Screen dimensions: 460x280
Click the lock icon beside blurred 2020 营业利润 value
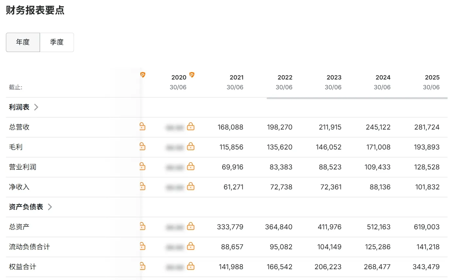[190, 166]
